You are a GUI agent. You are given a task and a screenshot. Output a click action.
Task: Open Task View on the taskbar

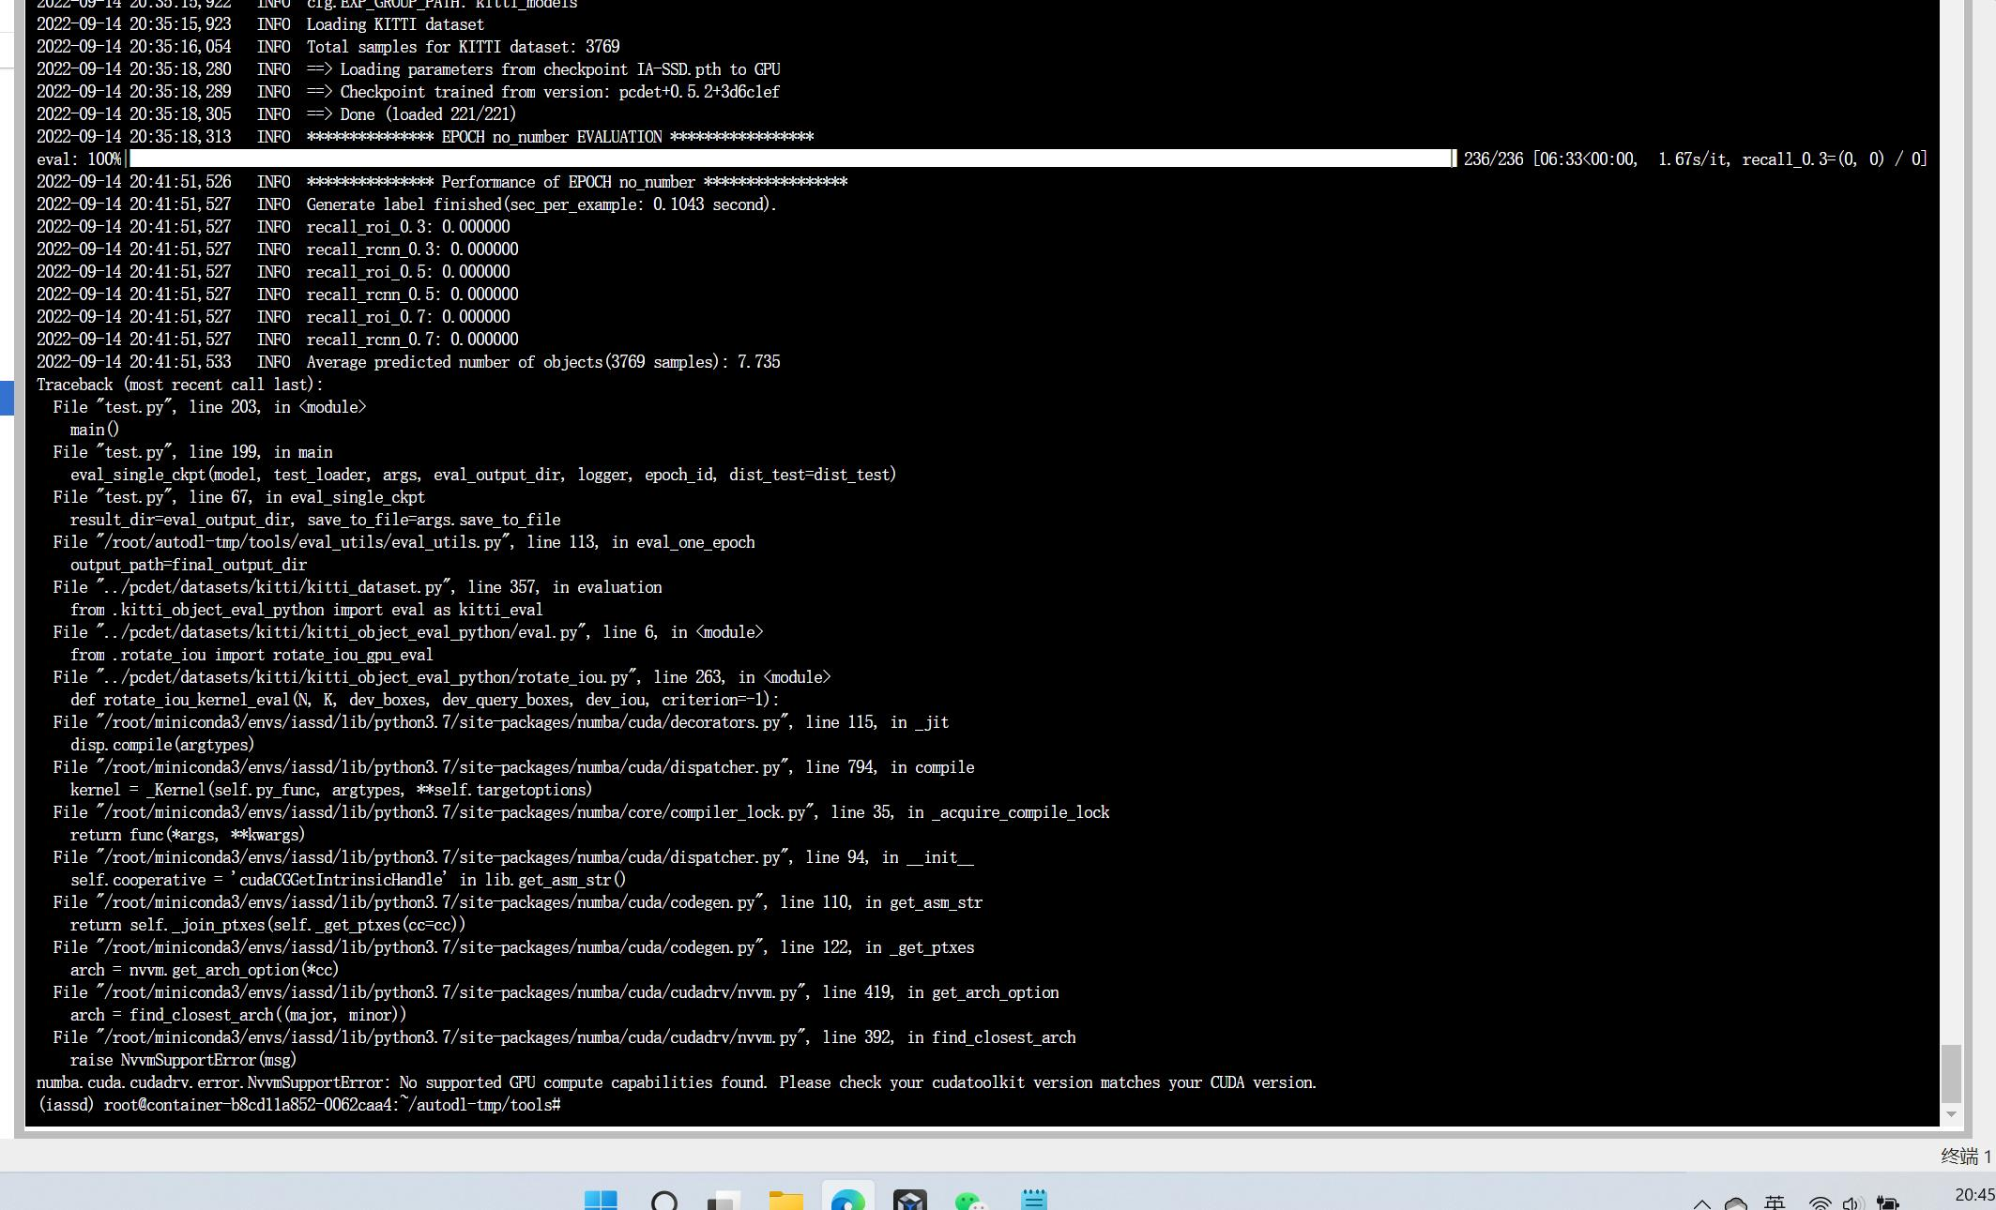click(724, 1200)
